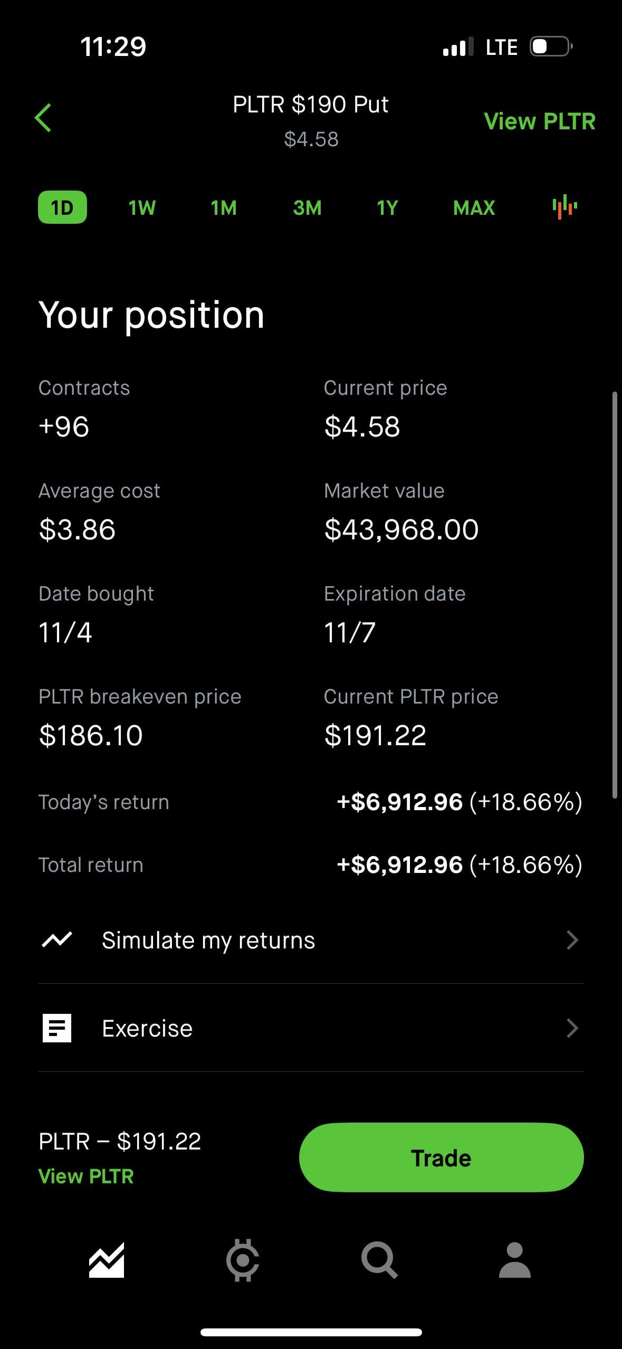Select the 1D time range
The image size is (622, 1349).
(x=62, y=207)
